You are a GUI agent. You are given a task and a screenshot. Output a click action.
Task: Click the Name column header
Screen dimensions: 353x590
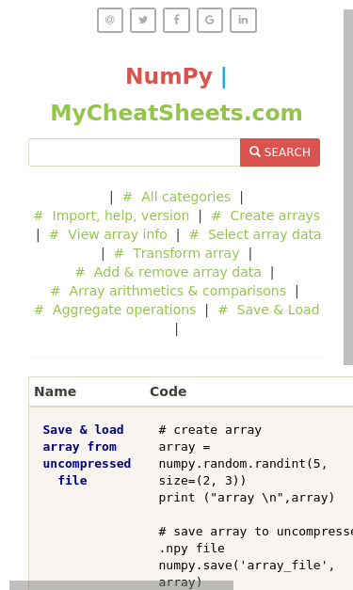tap(56, 391)
